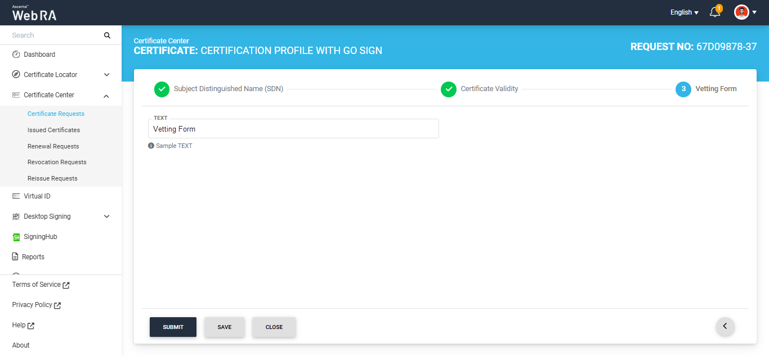The width and height of the screenshot is (769, 356).
Task: Click the Subject Distinguished Name step checkmark
Action: coord(162,89)
